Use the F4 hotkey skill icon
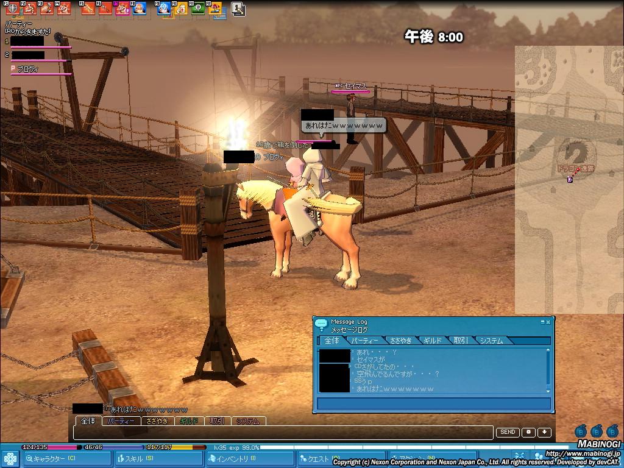 click(63, 8)
